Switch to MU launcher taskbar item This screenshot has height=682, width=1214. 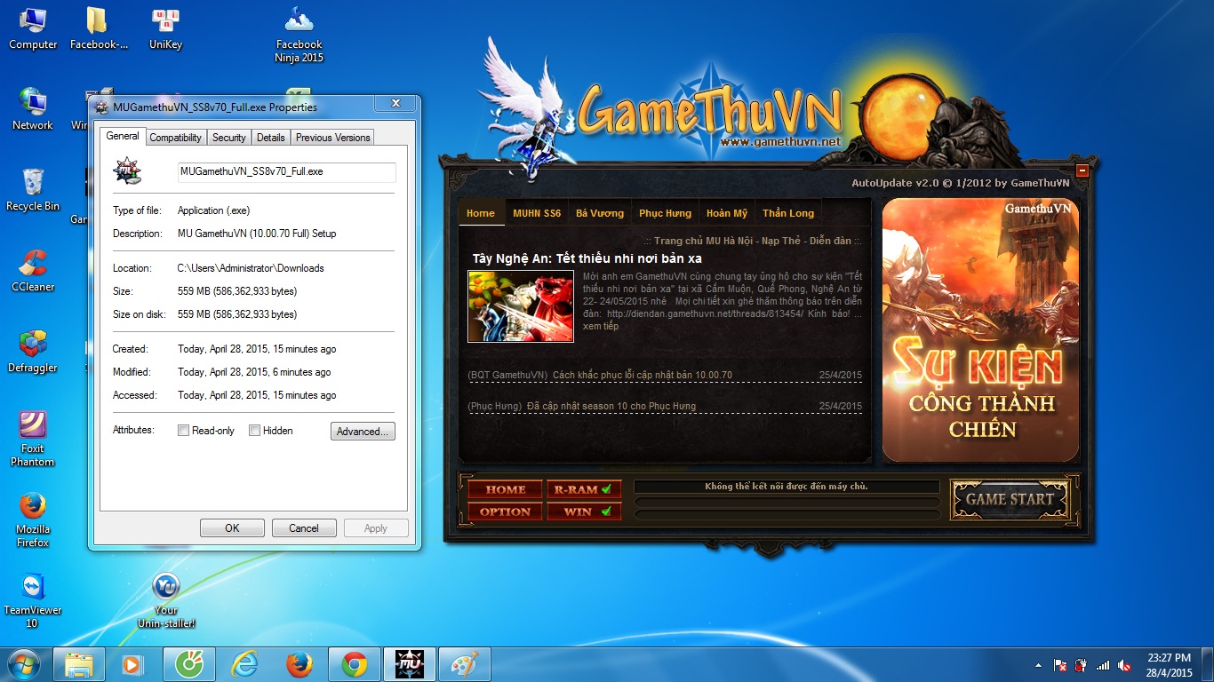[410, 664]
